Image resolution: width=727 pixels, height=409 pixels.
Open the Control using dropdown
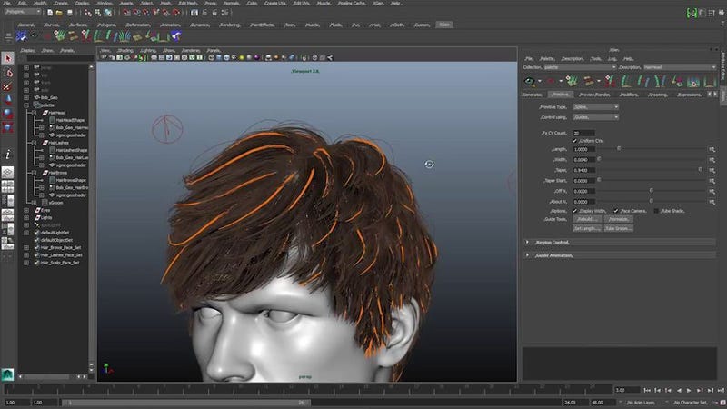pyautogui.click(x=595, y=117)
